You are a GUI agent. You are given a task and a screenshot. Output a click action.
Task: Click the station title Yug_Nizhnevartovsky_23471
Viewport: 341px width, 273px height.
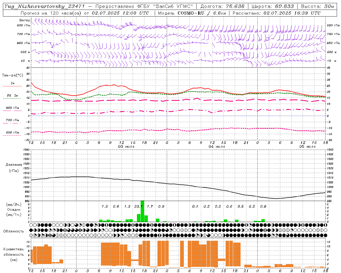[45, 6]
